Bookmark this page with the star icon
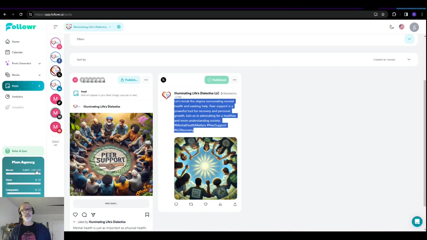Viewport: 427px width, 240px height. tap(383, 14)
